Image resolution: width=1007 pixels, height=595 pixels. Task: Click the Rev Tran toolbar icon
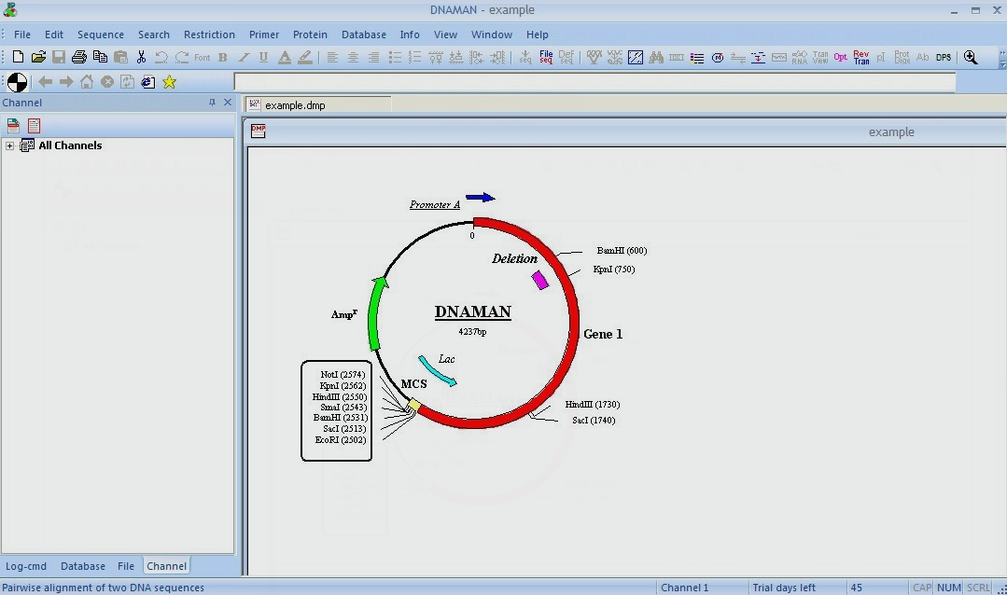pos(861,57)
